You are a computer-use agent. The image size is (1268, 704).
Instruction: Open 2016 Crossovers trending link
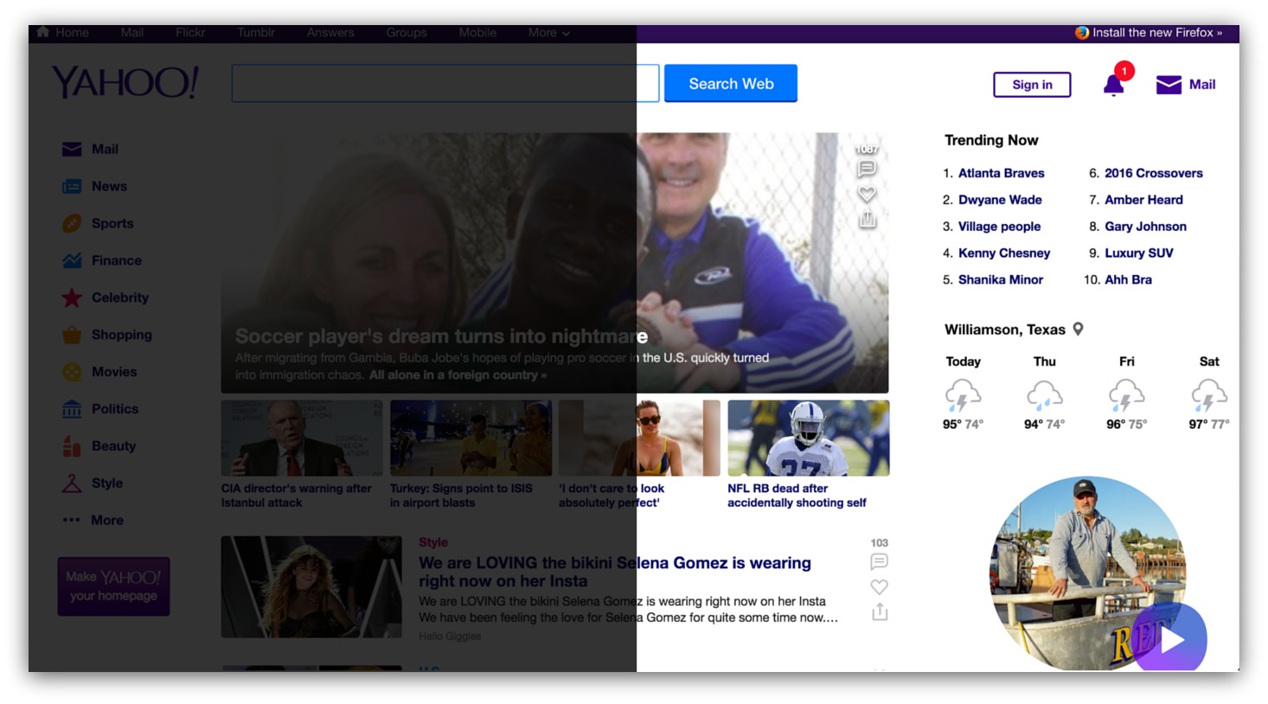pos(1154,173)
